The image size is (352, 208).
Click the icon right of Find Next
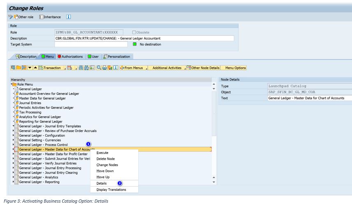[92, 68]
